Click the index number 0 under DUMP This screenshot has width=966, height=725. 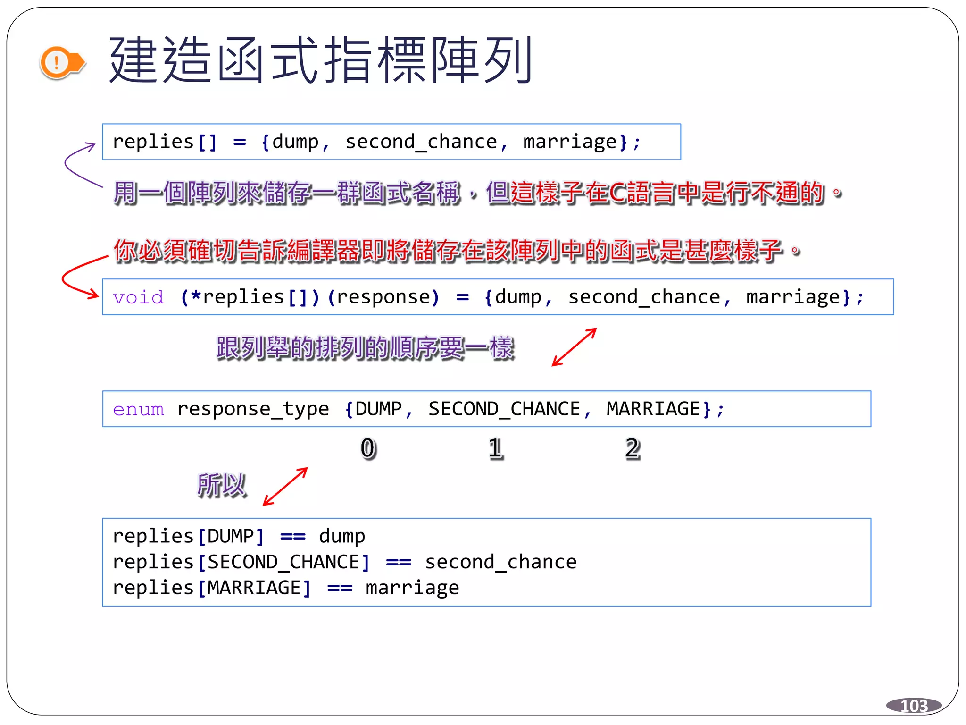(368, 448)
